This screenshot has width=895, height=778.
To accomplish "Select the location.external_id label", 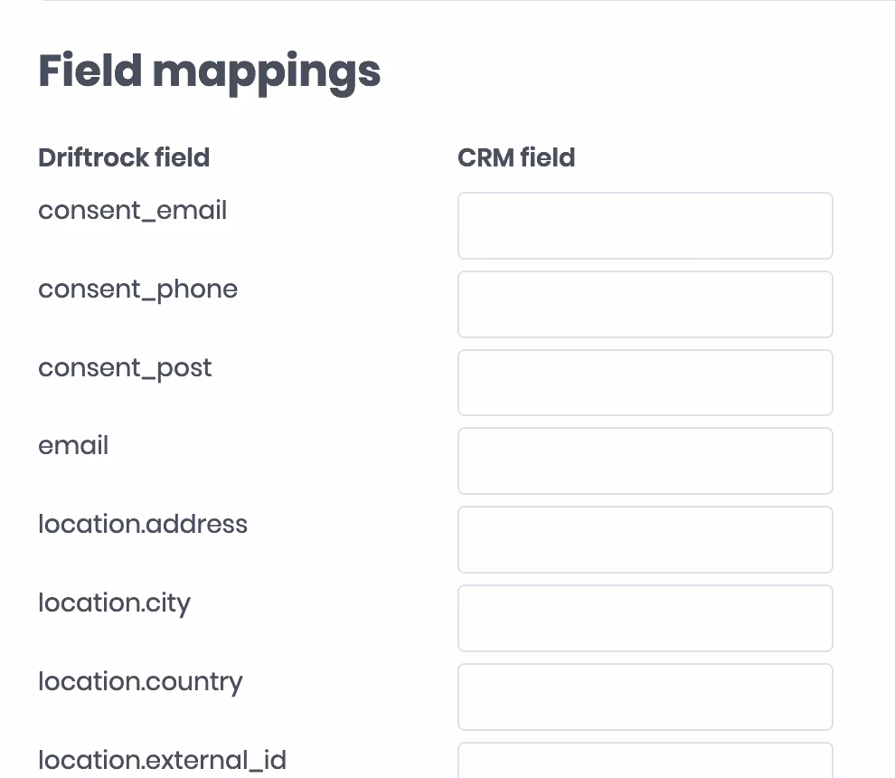I will tap(162, 761).
